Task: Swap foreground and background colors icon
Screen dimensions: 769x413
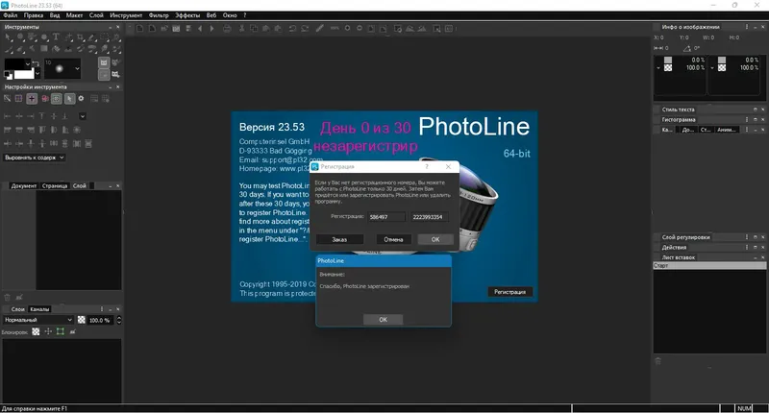Action: click(x=36, y=63)
